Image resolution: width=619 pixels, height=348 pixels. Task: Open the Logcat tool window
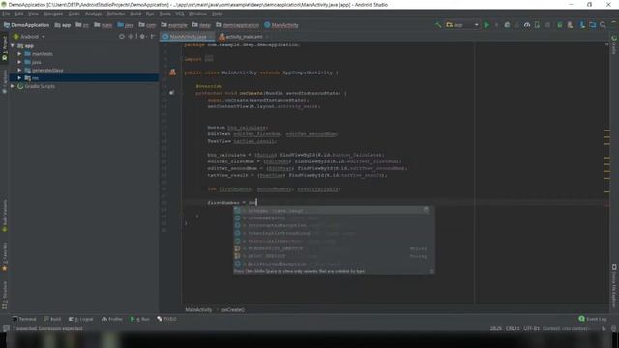pos(81,319)
